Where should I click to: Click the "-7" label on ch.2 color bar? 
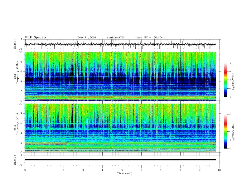(x=230, y=148)
